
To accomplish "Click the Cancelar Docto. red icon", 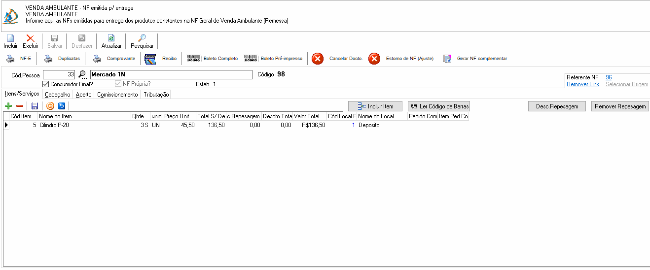I will [x=318, y=59].
